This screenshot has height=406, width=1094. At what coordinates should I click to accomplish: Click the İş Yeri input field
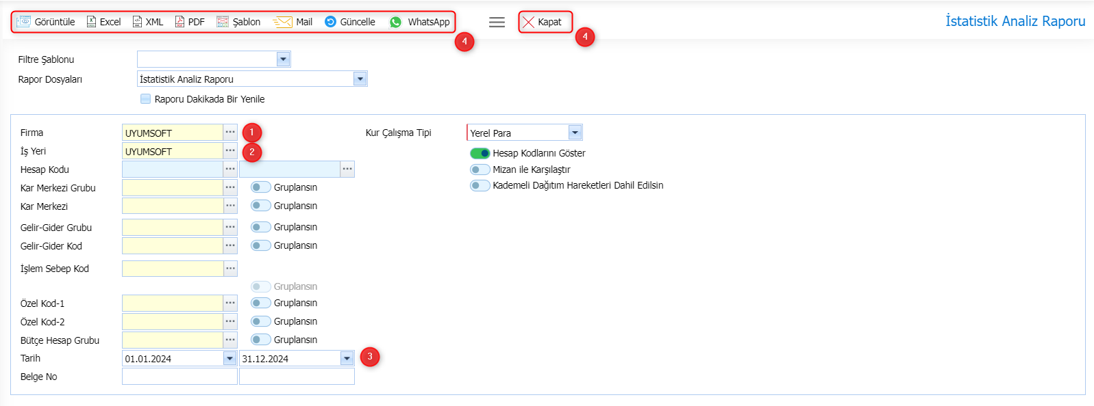[x=173, y=151]
